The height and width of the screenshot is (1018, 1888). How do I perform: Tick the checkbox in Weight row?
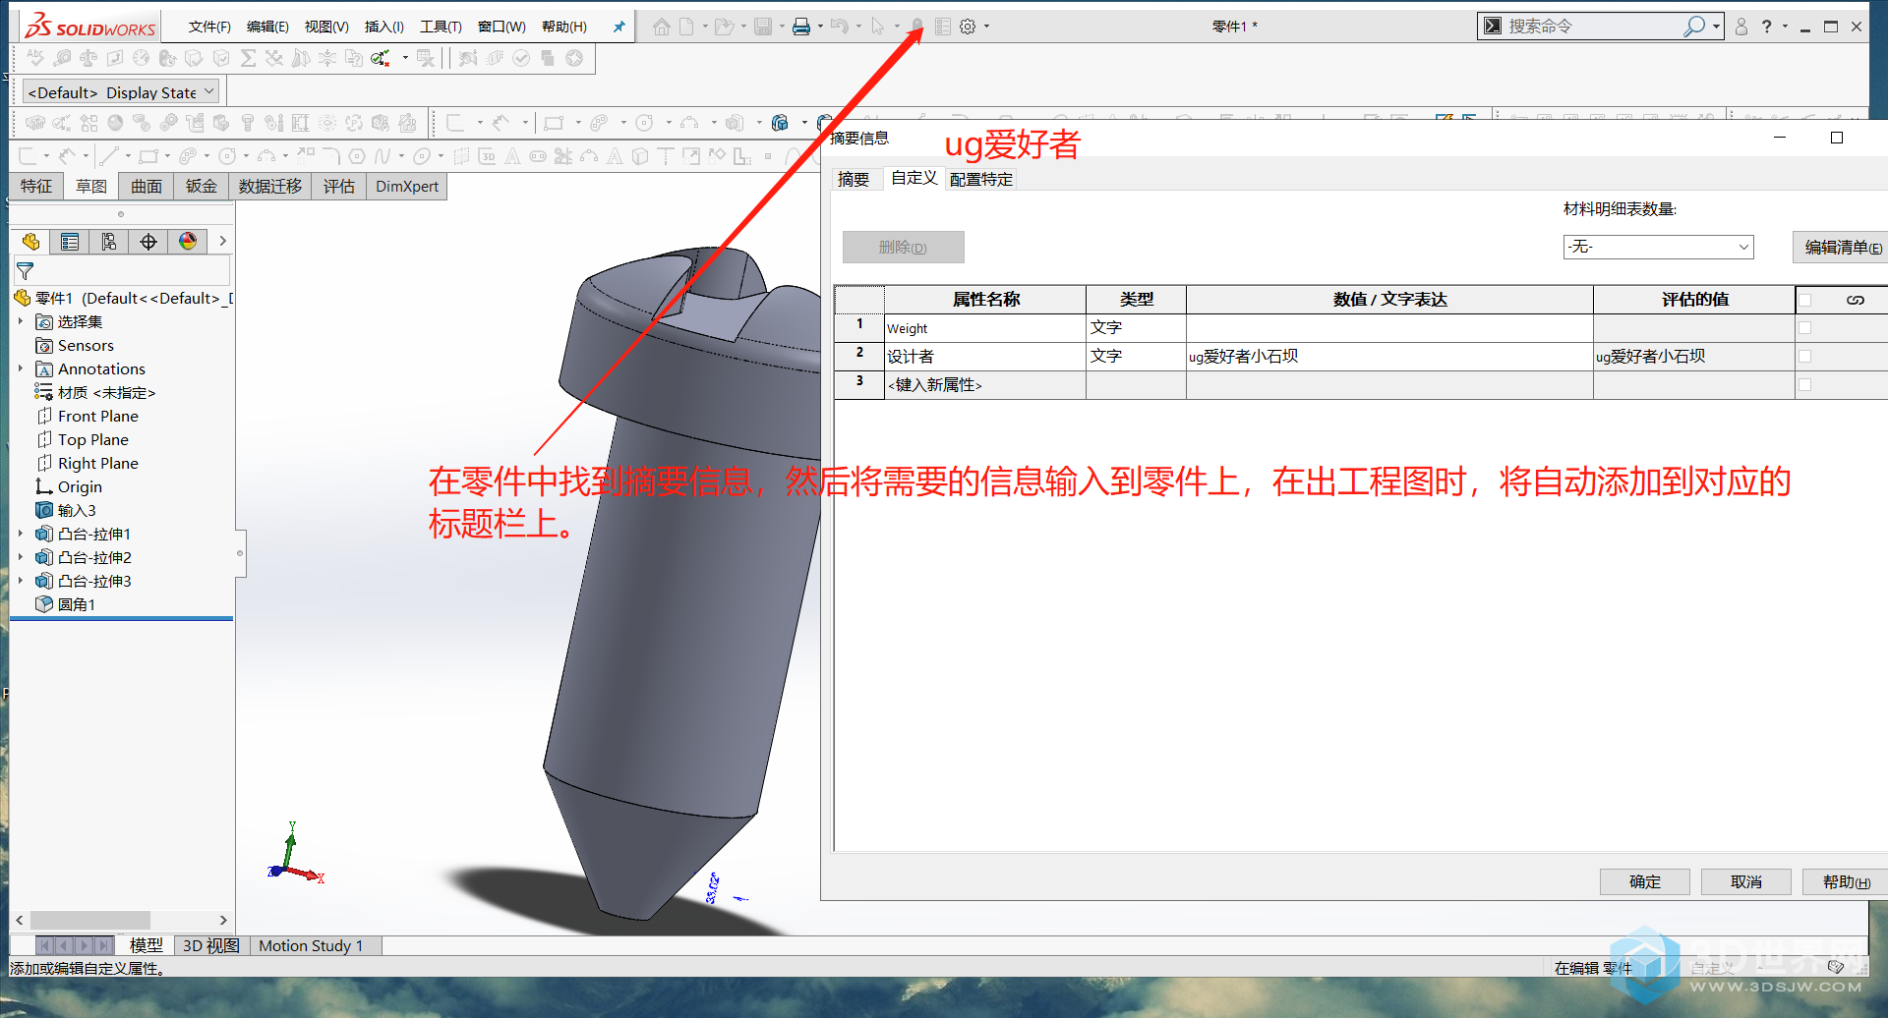1804,328
